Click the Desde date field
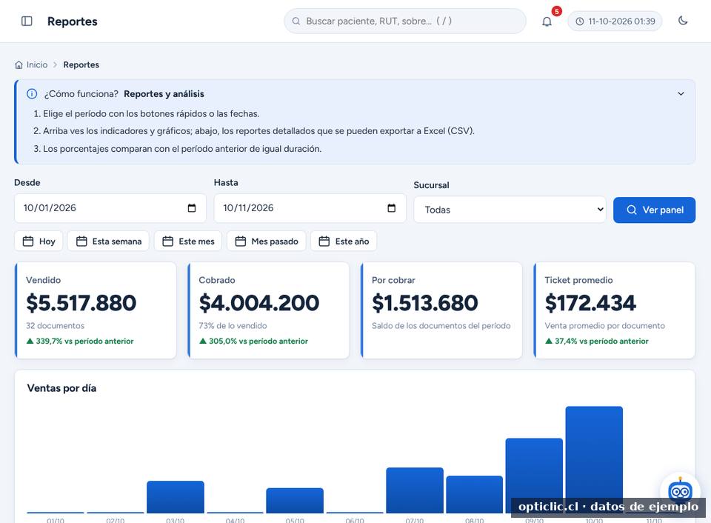711x523 pixels. coord(110,208)
